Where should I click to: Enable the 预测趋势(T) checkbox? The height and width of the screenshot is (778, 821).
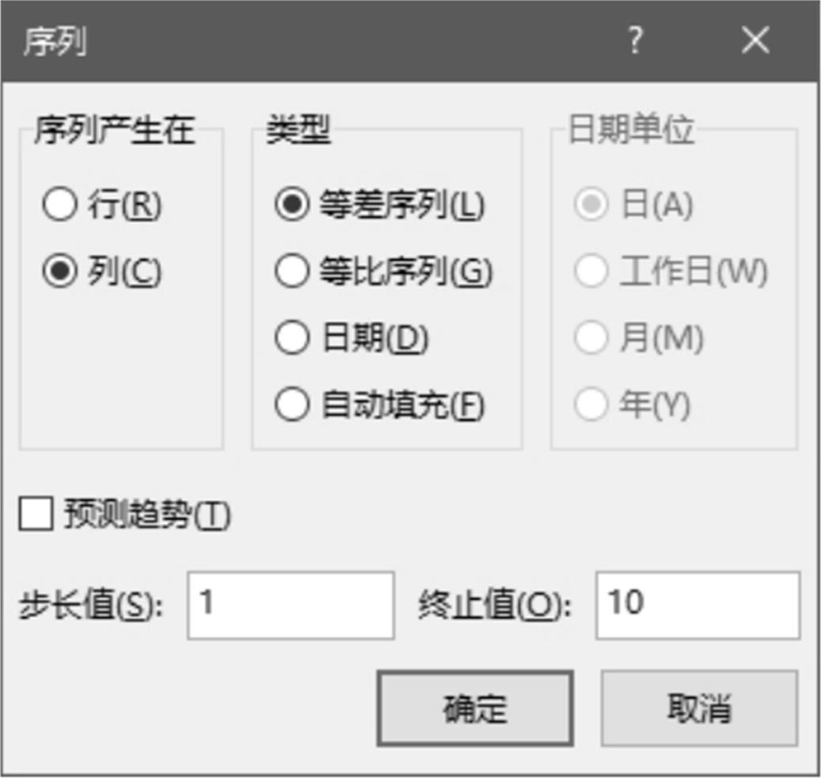37,515
